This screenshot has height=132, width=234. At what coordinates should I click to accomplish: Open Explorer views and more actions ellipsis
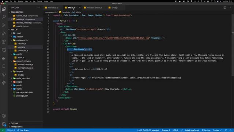tap(39, 8)
